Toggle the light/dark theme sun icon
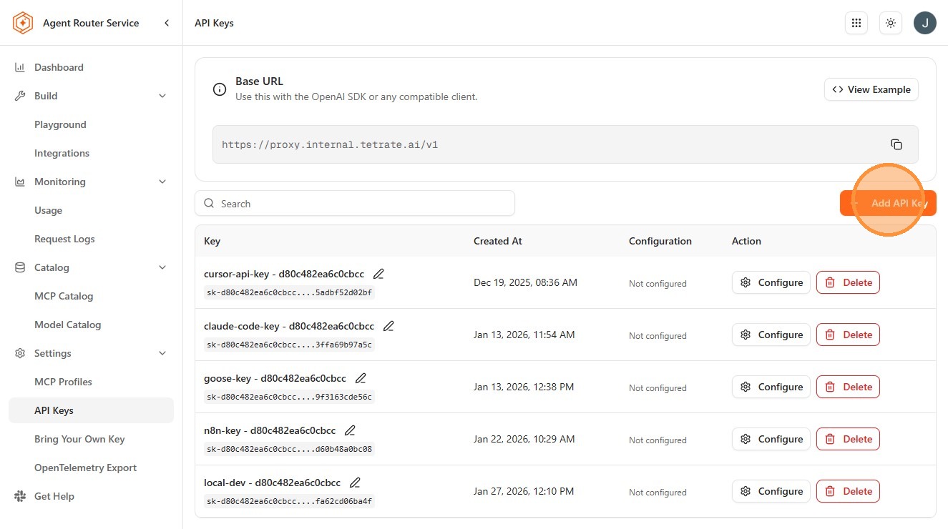 (891, 23)
